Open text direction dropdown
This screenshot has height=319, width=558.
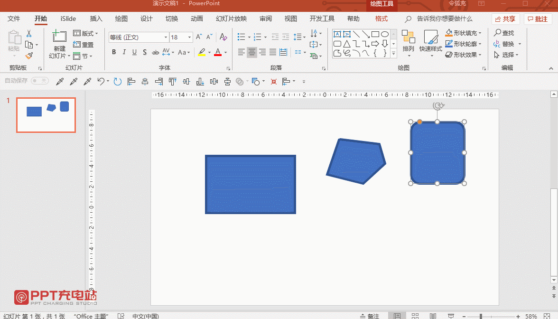coord(316,33)
